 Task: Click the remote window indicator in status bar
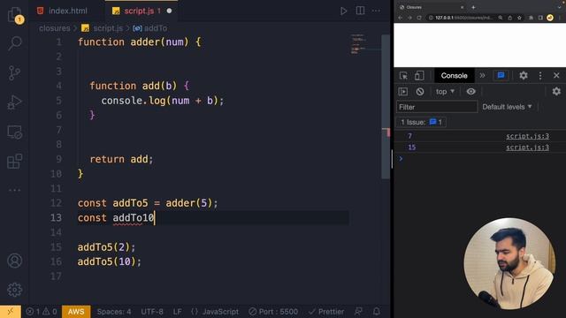[x=10, y=312]
